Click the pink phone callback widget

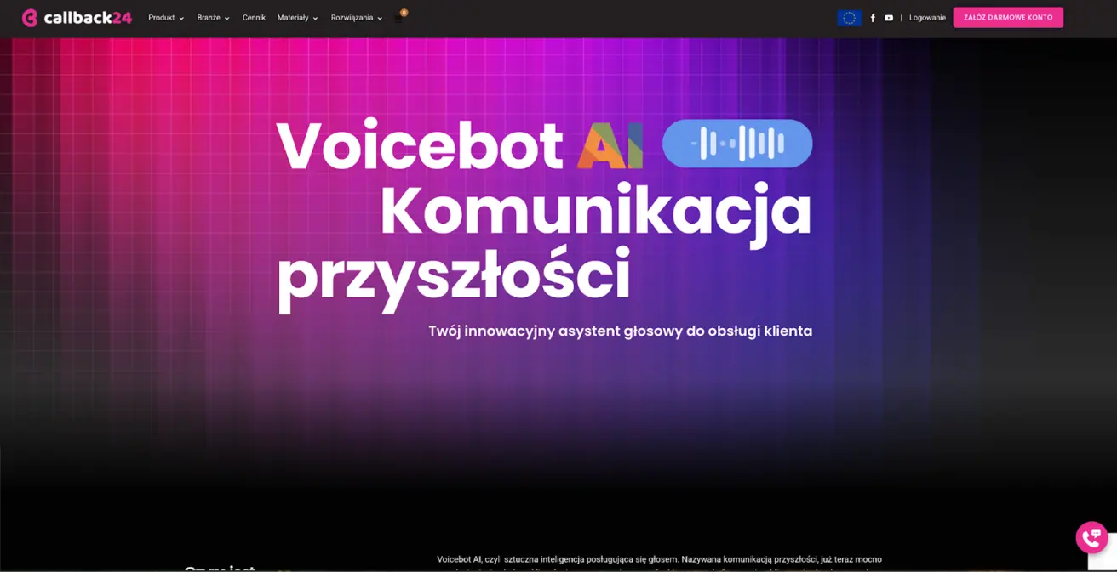click(x=1091, y=537)
